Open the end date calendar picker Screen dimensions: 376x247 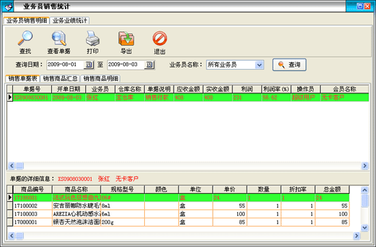click(150, 65)
